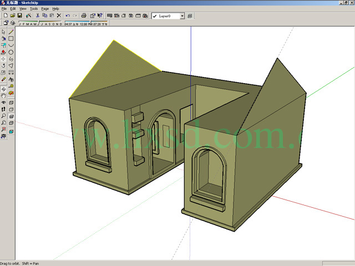The width and height of the screenshot is (355, 266).
Task: Open the Layer0 layer dropdown
Action: pyautogui.click(x=182, y=16)
